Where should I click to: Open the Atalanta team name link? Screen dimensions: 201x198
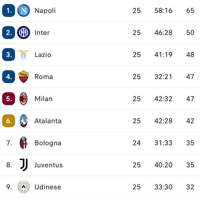48,121
